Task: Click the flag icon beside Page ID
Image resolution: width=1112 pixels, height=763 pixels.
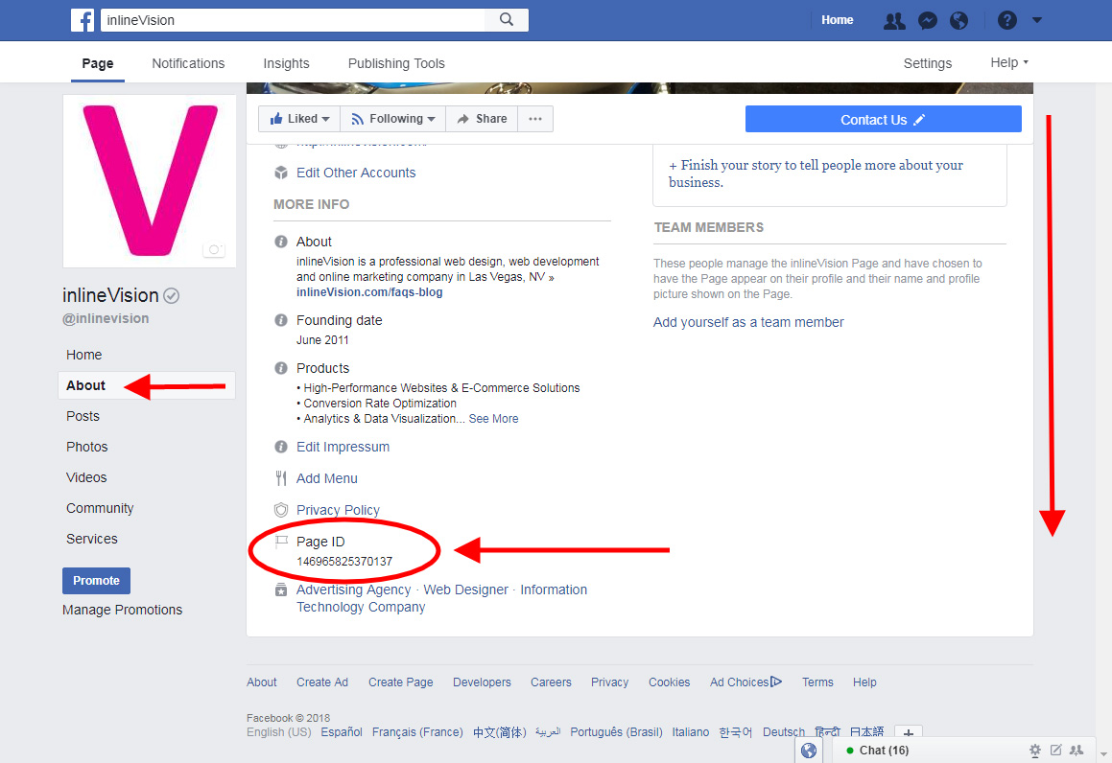Action: tap(281, 542)
